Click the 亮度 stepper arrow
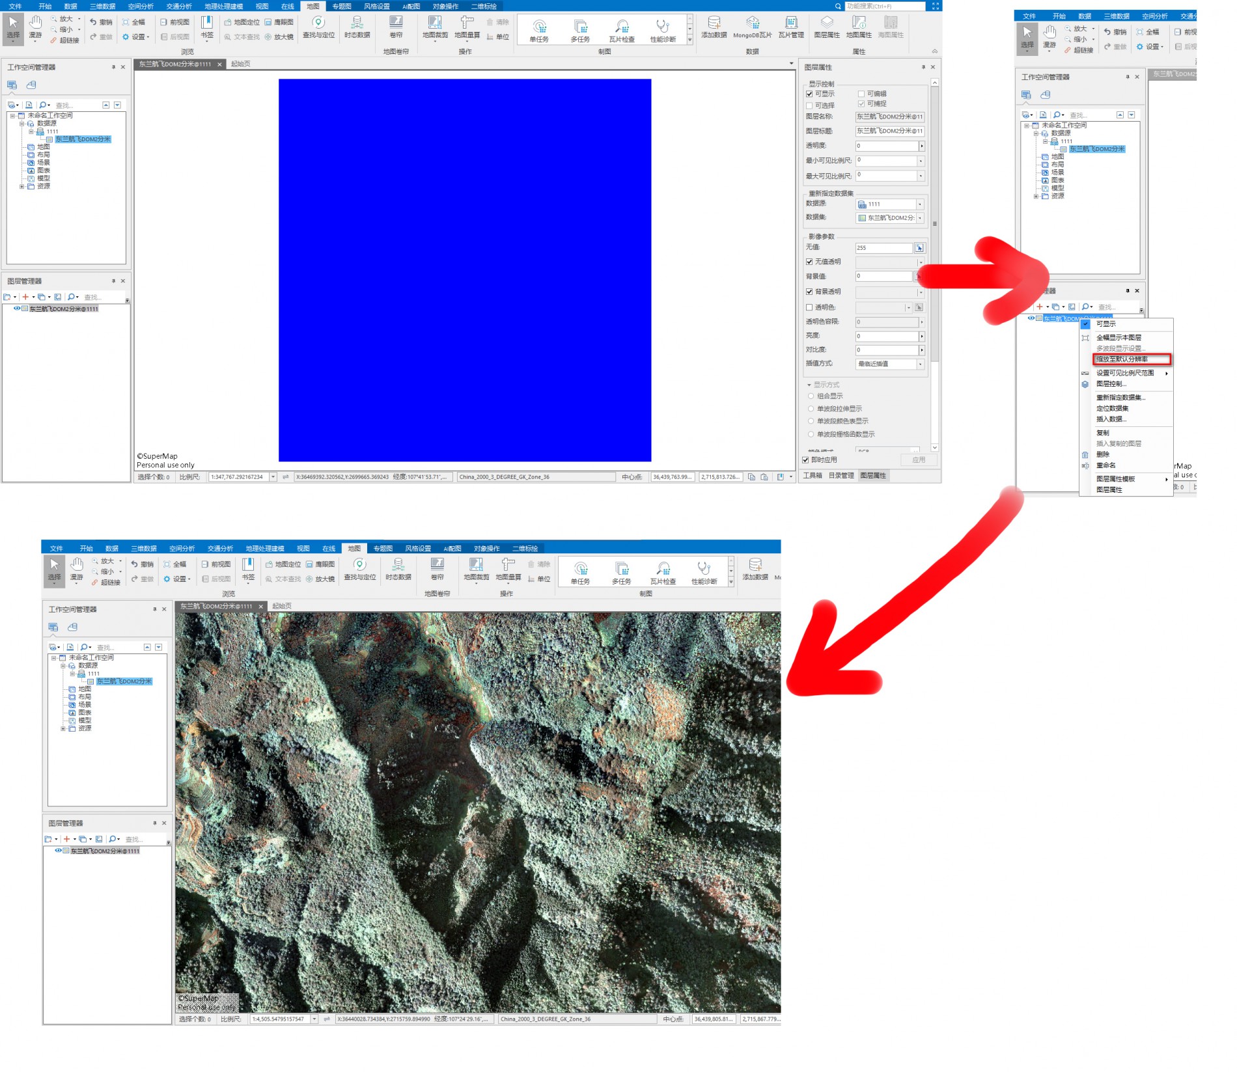 pos(921,337)
